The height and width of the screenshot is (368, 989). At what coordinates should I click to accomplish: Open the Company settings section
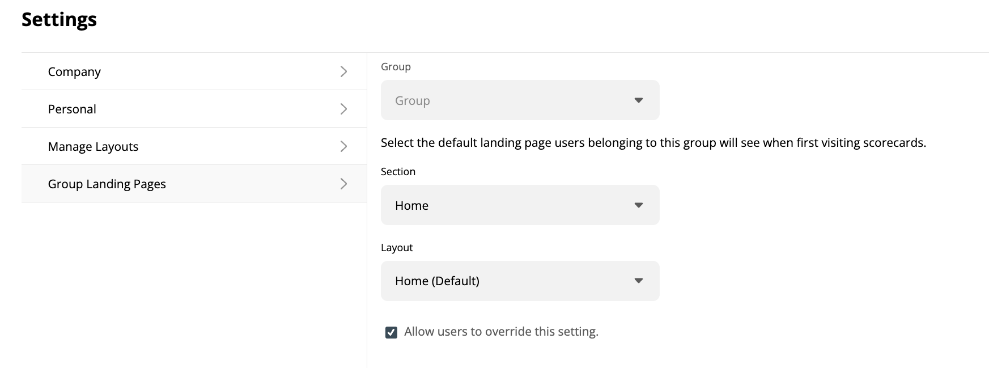click(x=74, y=72)
